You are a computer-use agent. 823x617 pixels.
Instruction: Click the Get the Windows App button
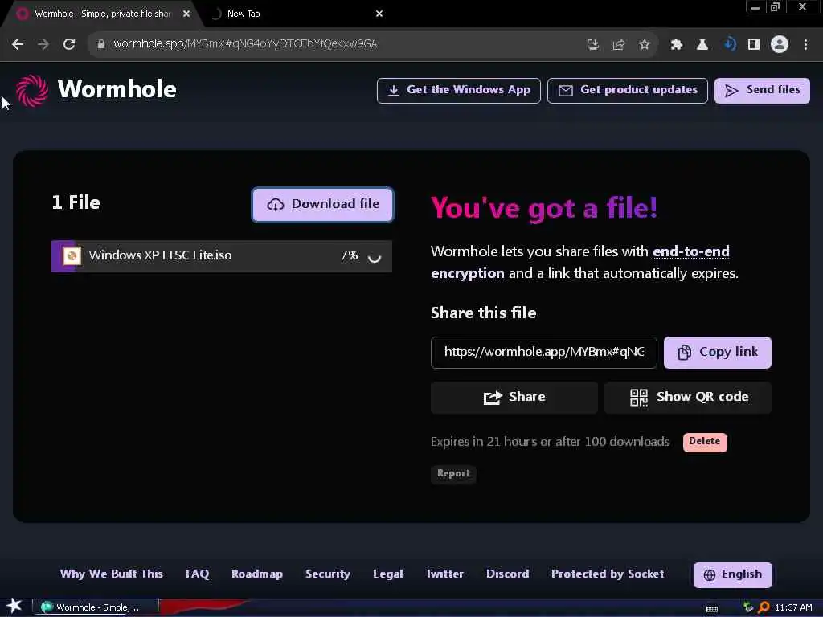pos(459,91)
